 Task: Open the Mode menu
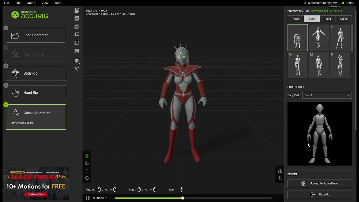[x=31, y=3]
